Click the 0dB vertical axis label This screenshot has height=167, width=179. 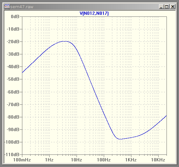pyautogui.click(x=15, y=16)
